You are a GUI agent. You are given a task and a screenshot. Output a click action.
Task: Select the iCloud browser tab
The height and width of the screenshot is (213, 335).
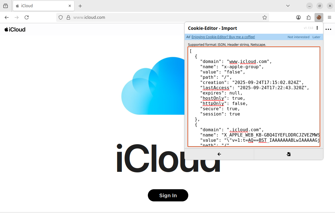tap(43, 6)
